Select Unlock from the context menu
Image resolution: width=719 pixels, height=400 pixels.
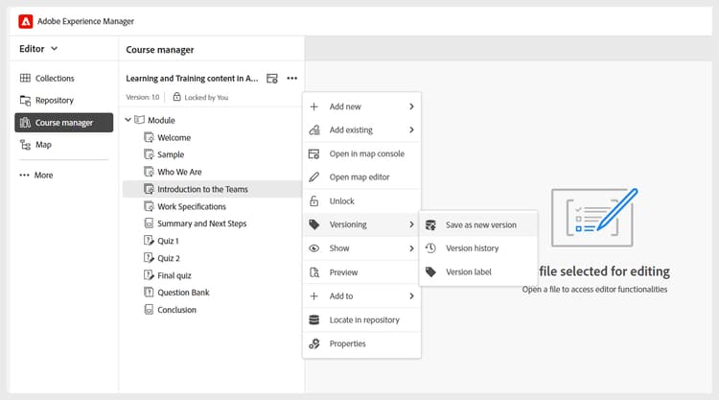[x=341, y=201]
